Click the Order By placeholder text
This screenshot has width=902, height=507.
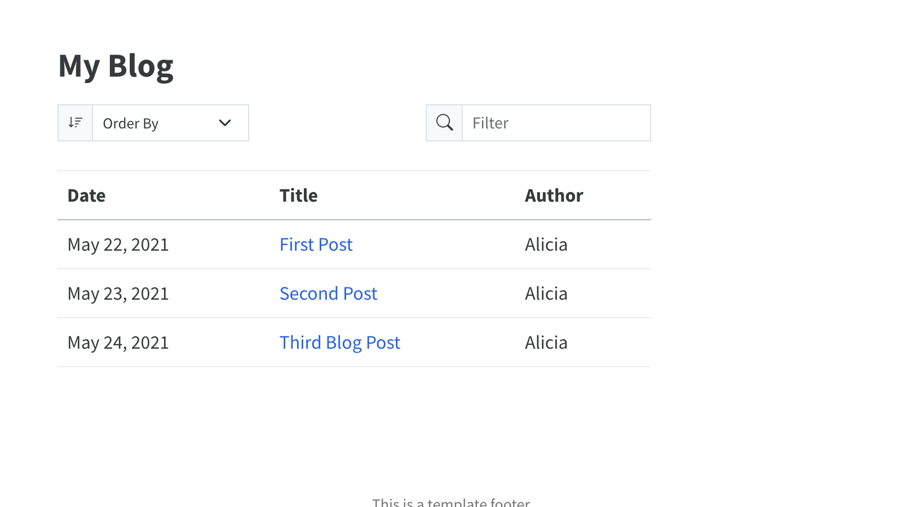pos(131,123)
